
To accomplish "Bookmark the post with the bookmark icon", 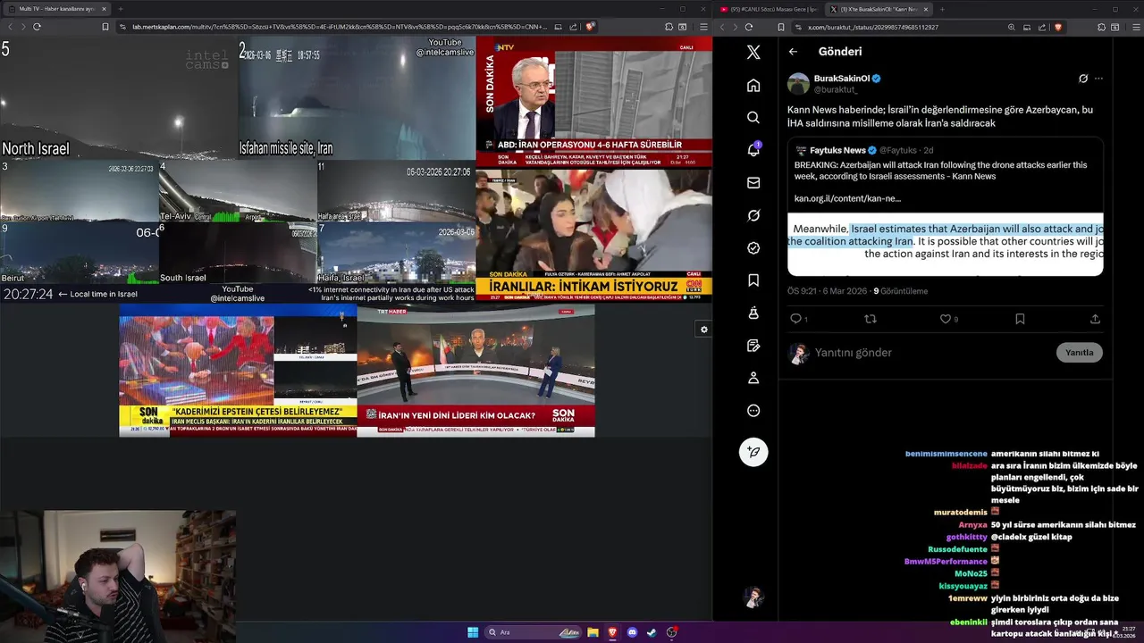I will tap(1020, 319).
